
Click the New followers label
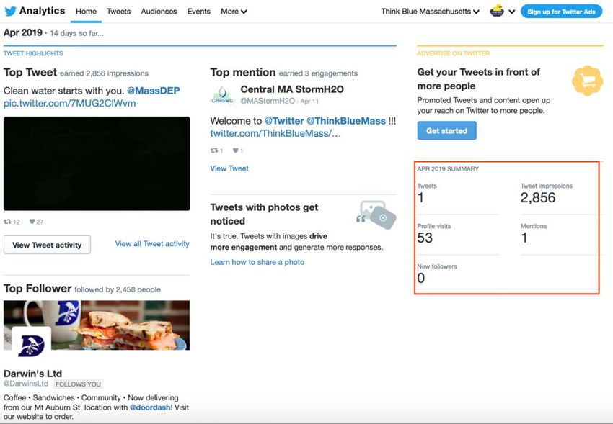point(437,266)
